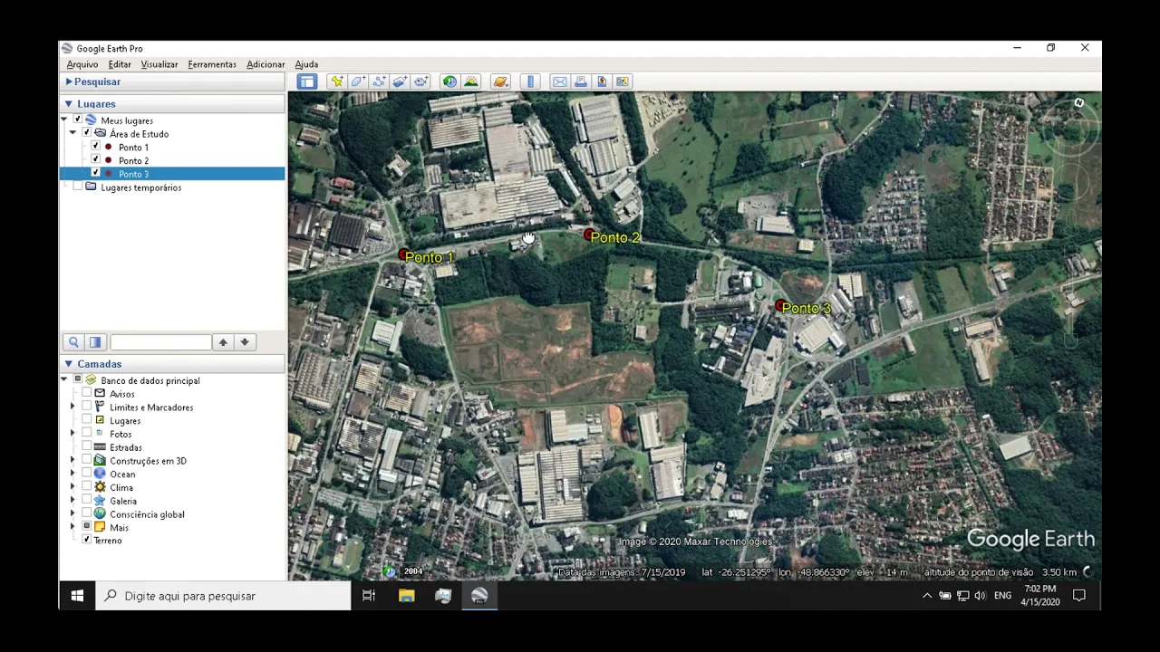This screenshot has width=1160, height=652.
Task: Click the Places panel search text field
Action: click(160, 342)
